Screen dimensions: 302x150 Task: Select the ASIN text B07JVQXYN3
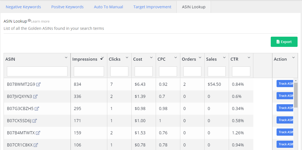19,97
